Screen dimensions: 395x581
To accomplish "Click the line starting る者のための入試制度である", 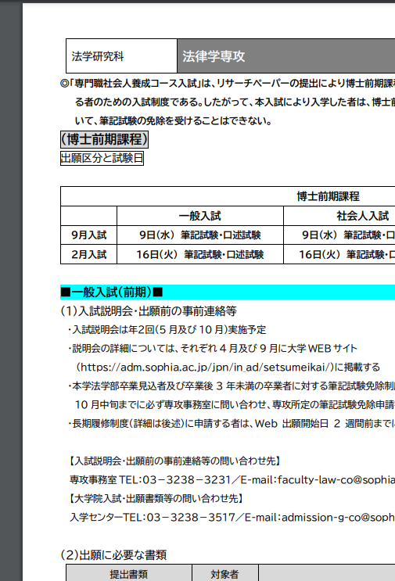I will [x=235, y=102].
